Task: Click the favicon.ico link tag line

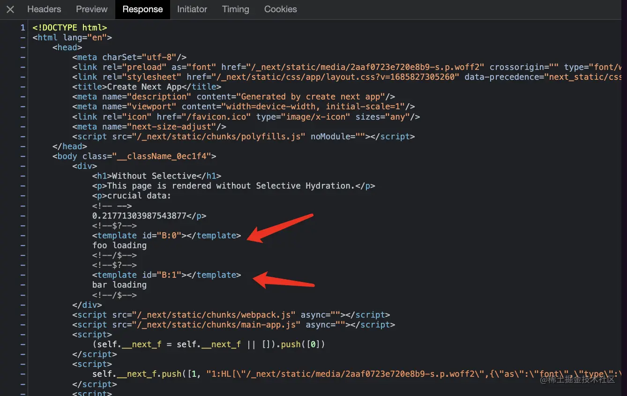Action: click(246, 117)
